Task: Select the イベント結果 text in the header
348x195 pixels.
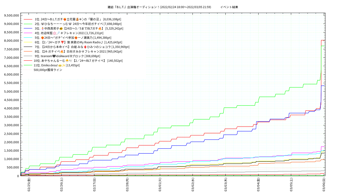Action: pos(229,7)
